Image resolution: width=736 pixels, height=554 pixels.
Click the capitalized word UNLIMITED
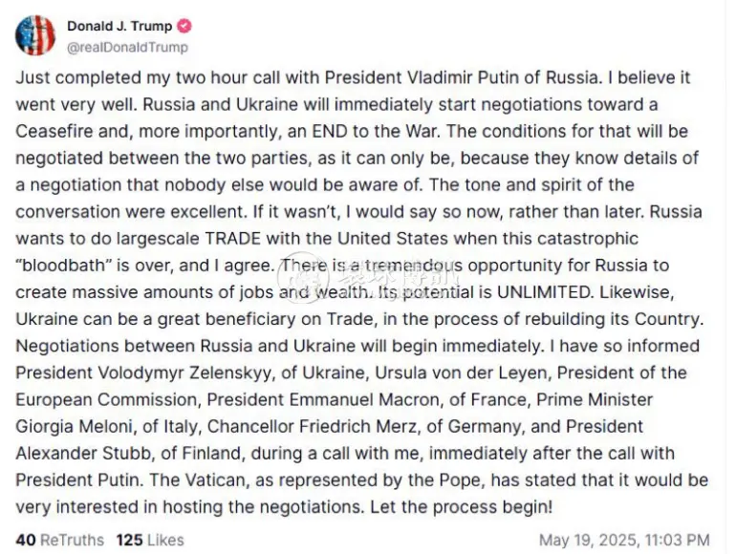click(x=544, y=292)
